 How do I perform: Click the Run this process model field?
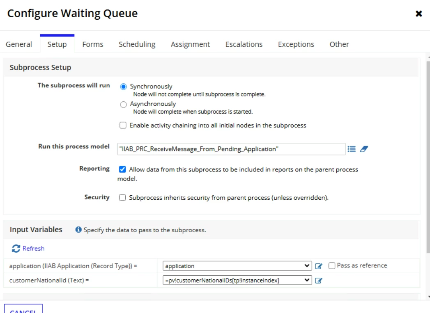click(231, 149)
